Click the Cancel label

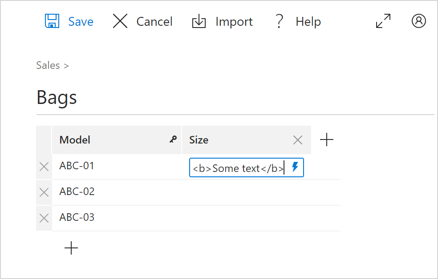coord(154,21)
